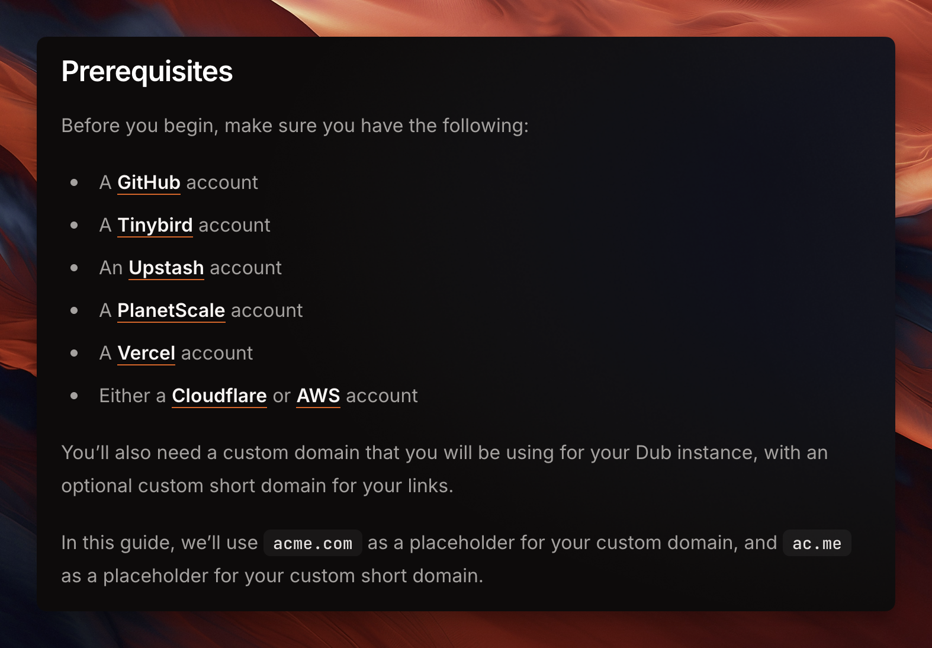Screen dimensions: 932x648
Task: Click the acme.com inline code snippet
Action: click(x=313, y=543)
